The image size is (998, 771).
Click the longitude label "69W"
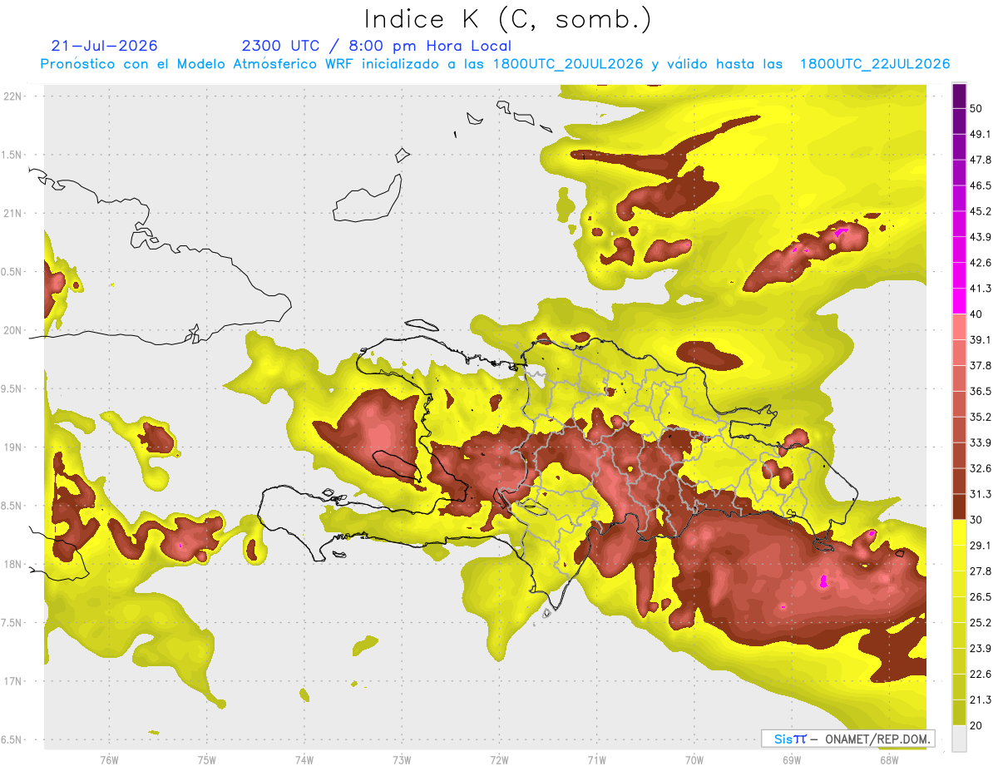(791, 760)
